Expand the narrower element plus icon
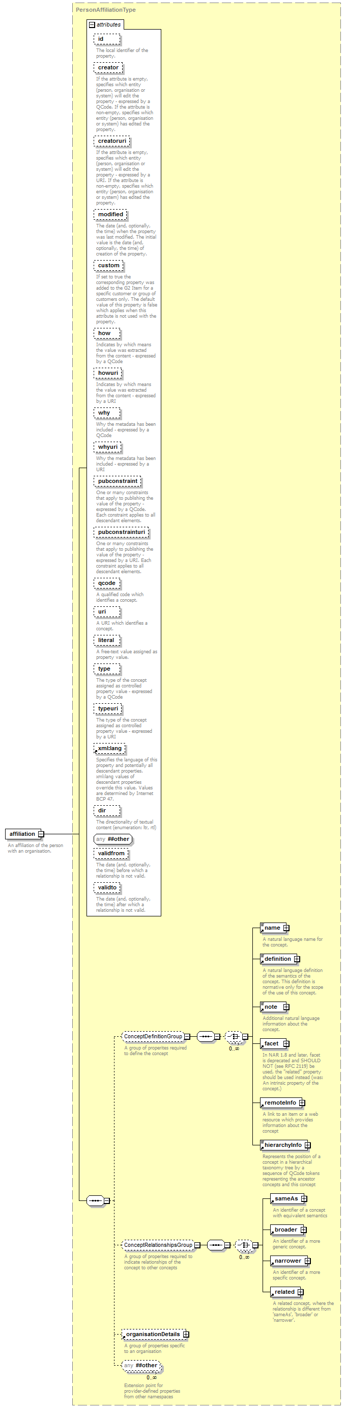346x1408 pixels. (308, 1261)
